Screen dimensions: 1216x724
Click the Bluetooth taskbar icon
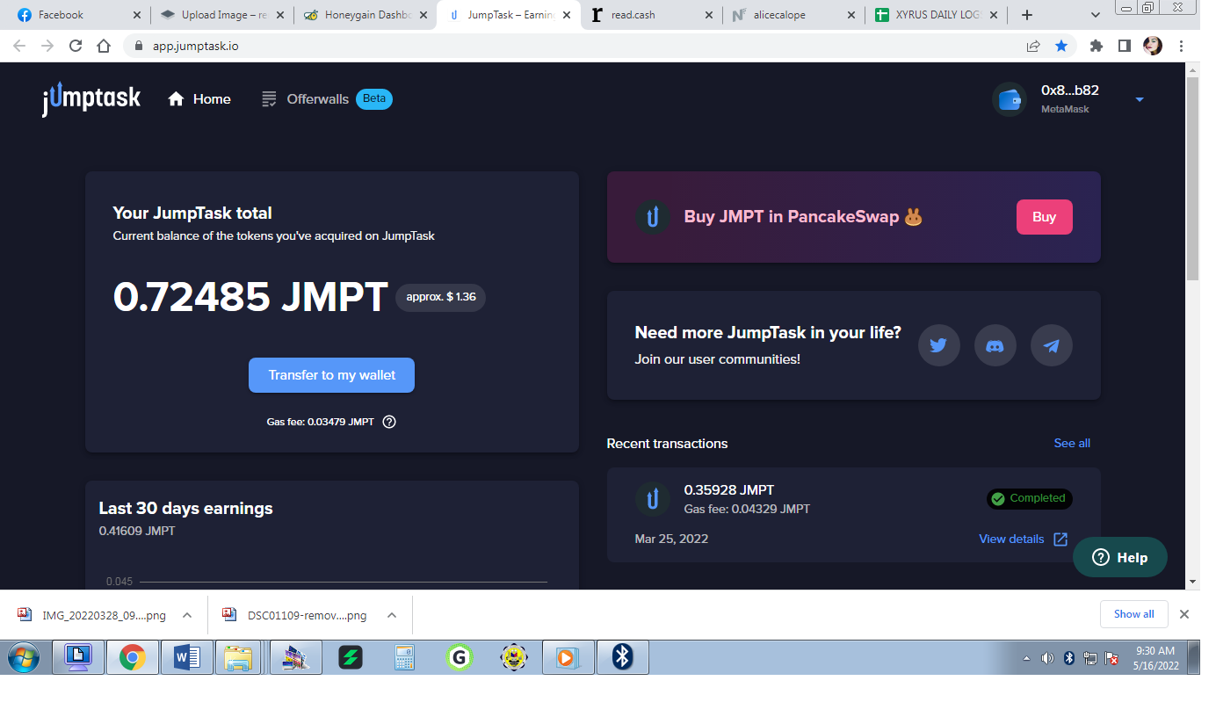click(623, 657)
